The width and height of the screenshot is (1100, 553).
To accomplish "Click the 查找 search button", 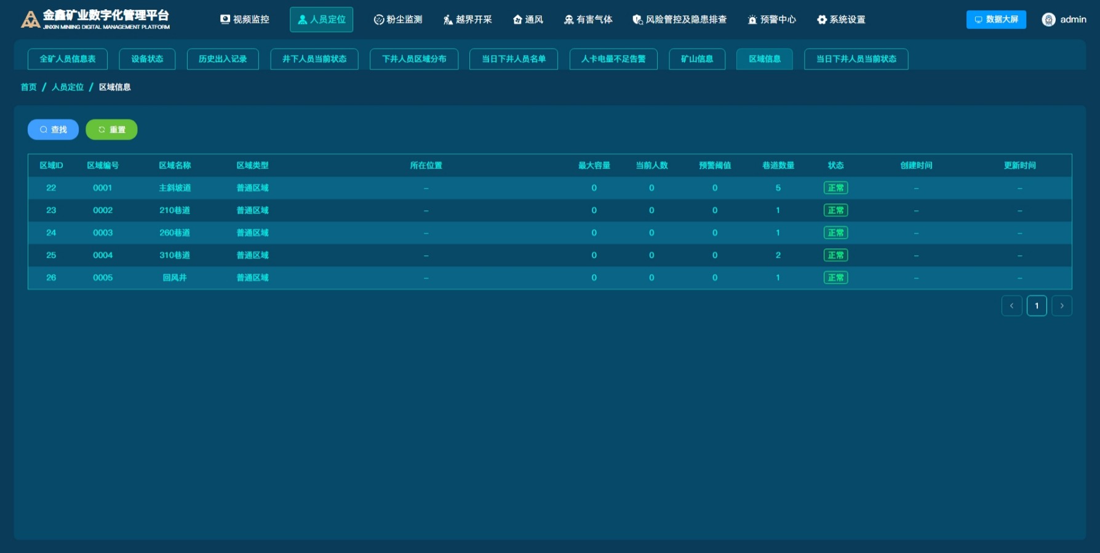I will tap(53, 130).
